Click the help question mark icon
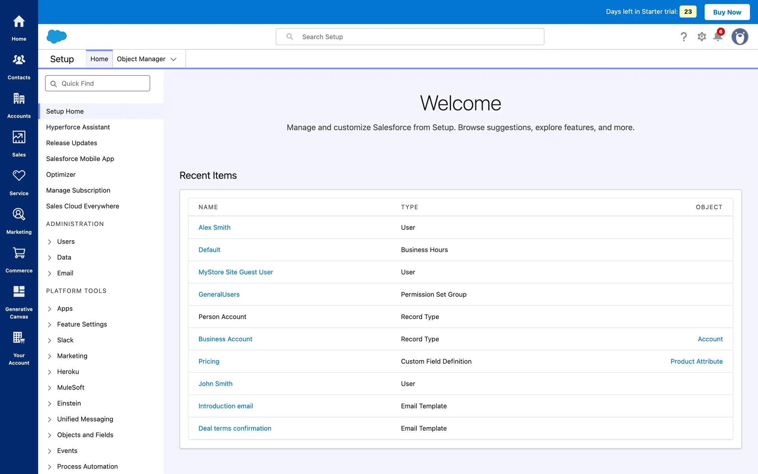The height and width of the screenshot is (474, 758). 684,37
